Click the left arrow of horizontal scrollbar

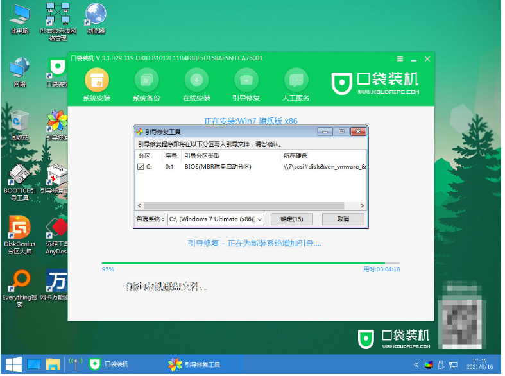tap(139, 206)
